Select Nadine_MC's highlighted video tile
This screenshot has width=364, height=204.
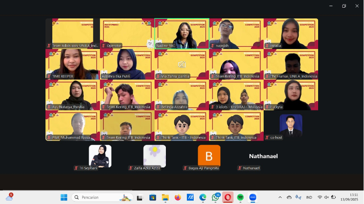(x=182, y=33)
